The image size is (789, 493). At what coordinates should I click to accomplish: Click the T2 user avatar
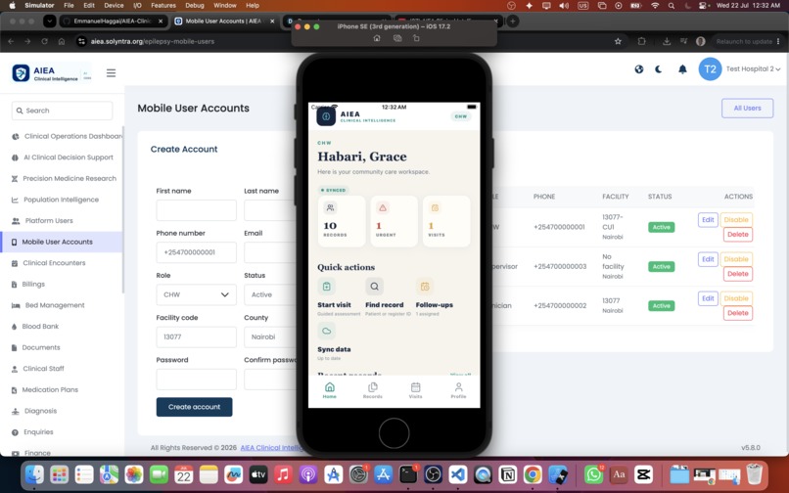point(710,69)
